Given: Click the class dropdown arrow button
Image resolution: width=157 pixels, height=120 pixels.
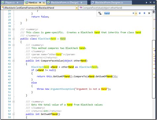Looking at the screenshot, I should [77, 8].
